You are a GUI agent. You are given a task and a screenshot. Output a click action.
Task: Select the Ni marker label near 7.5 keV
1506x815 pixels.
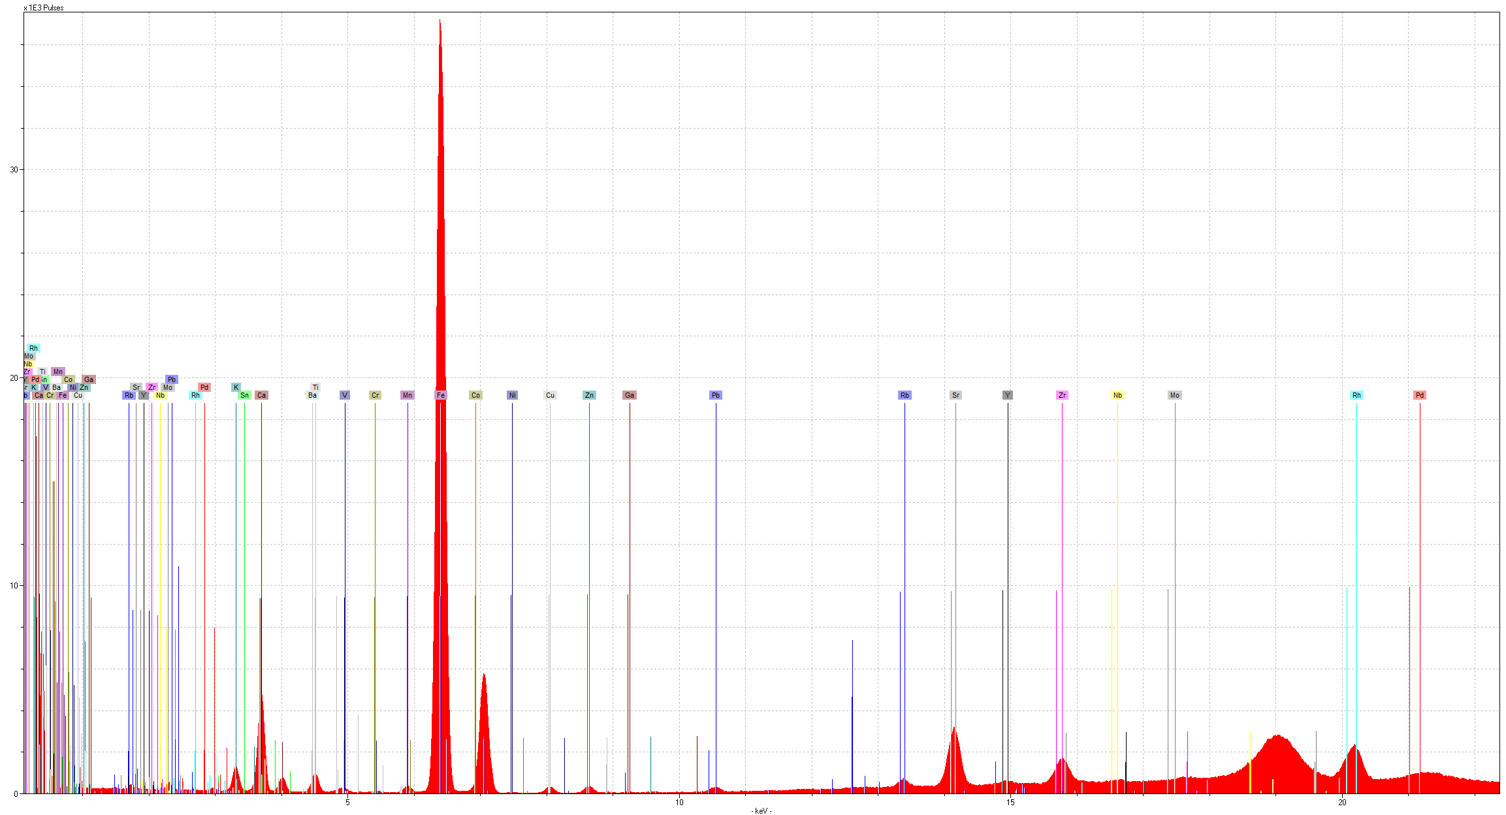512,395
